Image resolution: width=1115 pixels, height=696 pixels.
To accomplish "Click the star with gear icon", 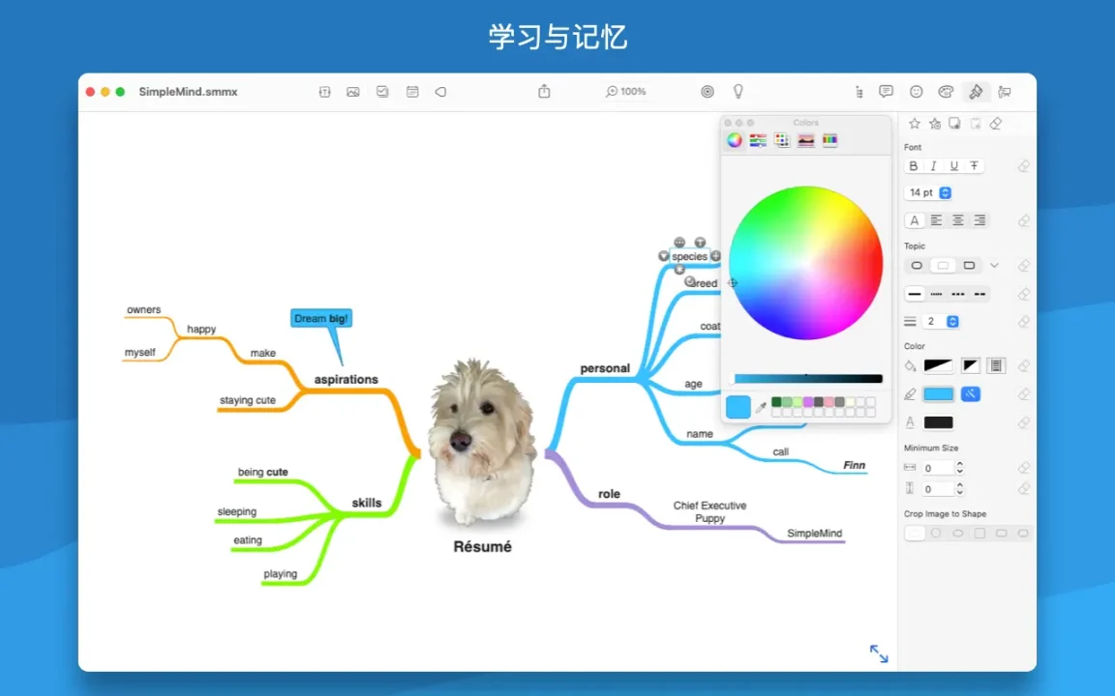I will click(935, 124).
